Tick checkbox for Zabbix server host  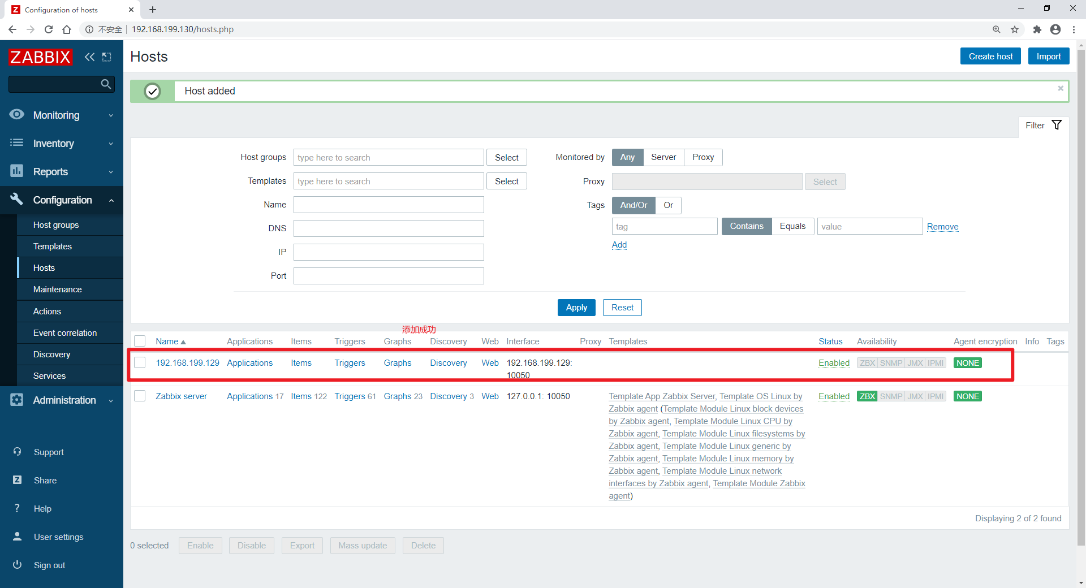pos(140,396)
